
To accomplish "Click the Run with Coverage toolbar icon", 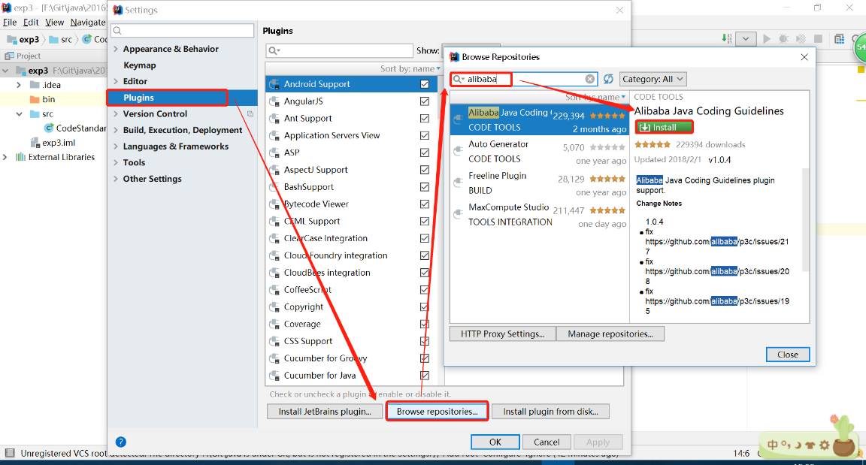I will 801,38.
